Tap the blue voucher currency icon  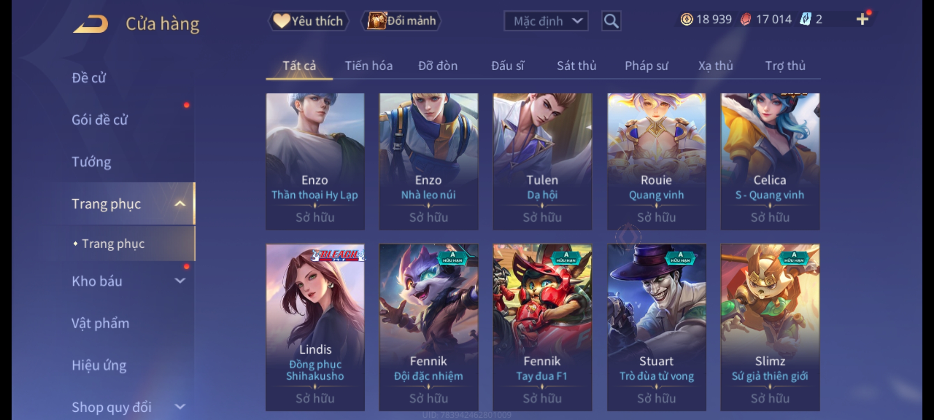805,19
